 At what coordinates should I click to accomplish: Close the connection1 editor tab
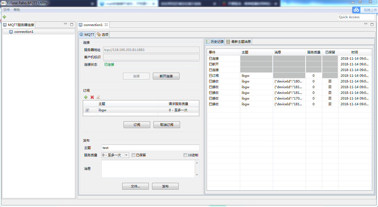click(x=106, y=25)
